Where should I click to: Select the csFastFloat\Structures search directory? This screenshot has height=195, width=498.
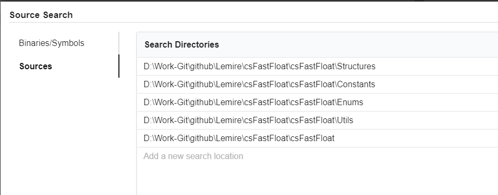click(x=317, y=67)
